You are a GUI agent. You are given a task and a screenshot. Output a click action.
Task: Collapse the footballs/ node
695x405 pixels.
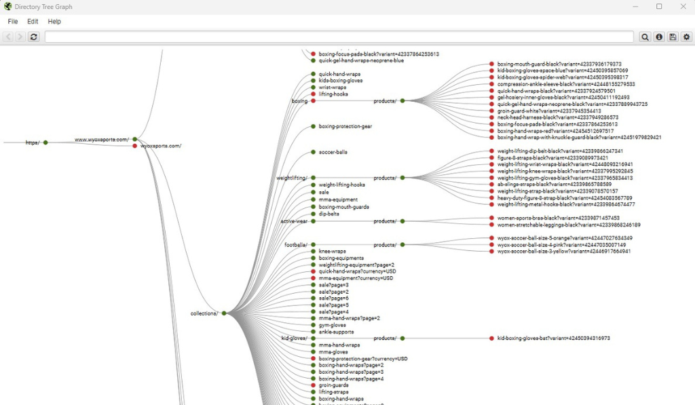click(x=314, y=245)
